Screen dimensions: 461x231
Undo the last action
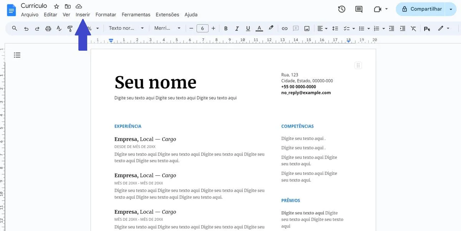(x=25, y=28)
